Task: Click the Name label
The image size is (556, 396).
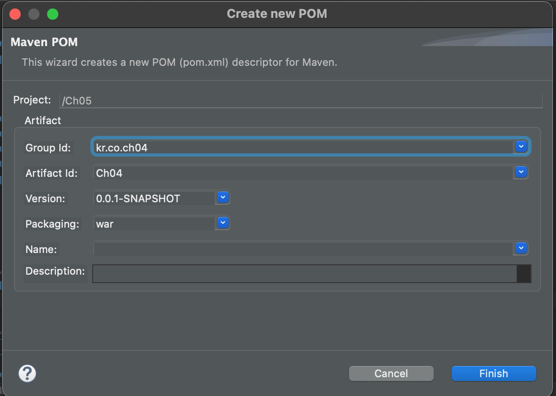Action: point(41,249)
